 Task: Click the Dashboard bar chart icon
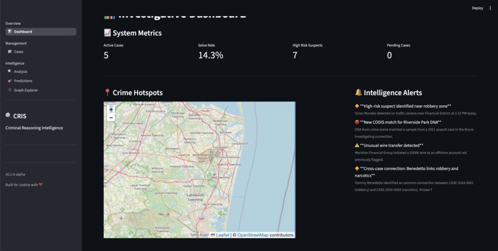[x=10, y=32]
